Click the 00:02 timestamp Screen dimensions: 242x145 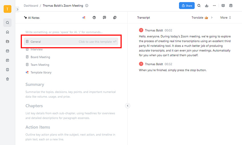coord(168,30)
